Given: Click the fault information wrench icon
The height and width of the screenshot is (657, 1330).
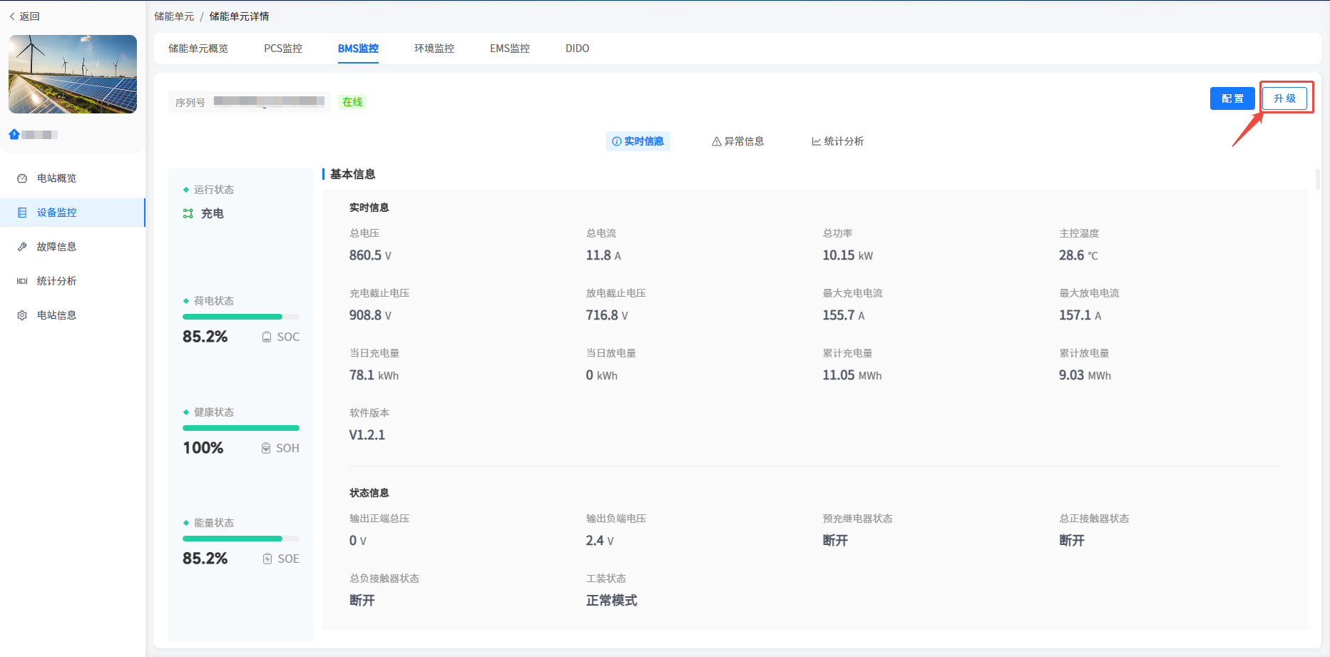Looking at the screenshot, I should 22,247.
